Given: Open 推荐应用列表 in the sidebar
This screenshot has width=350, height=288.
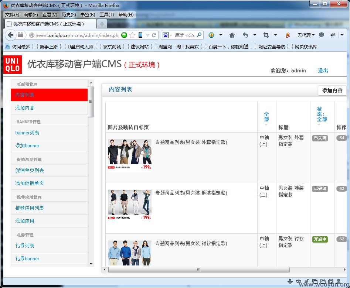Looking at the screenshot, I should point(49,208).
